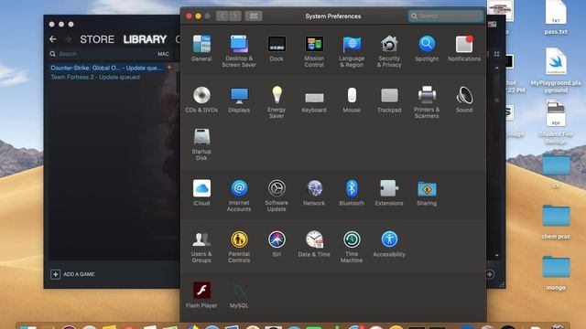The height and width of the screenshot is (329, 586).
Task: Open iCloud settings
Action: coord(201,193)
